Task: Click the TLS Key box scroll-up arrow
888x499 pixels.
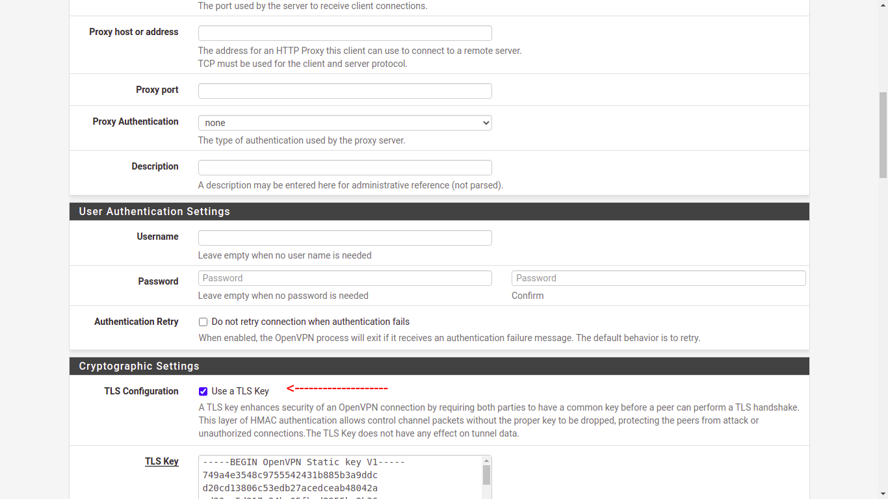Action: point(486,461)
